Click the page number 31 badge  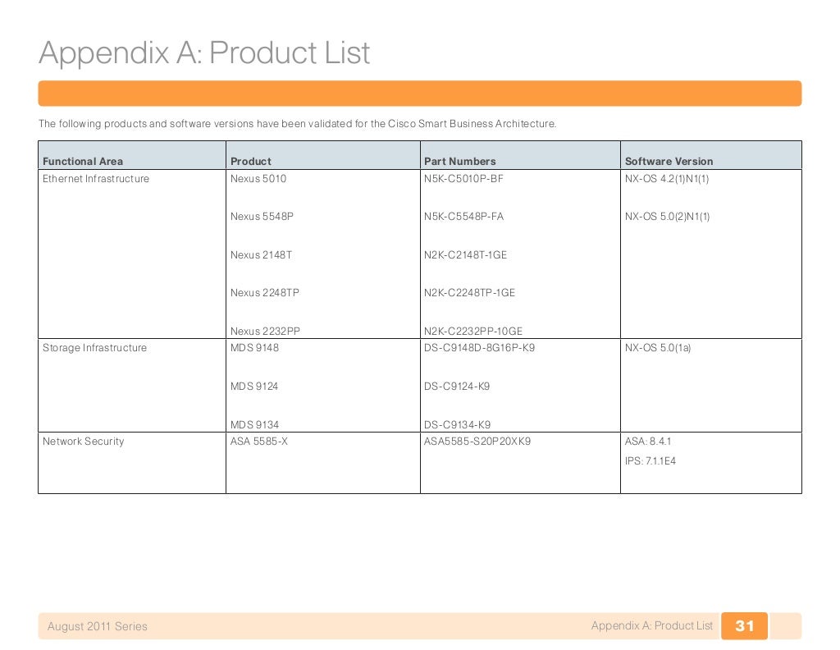[744, 626]
